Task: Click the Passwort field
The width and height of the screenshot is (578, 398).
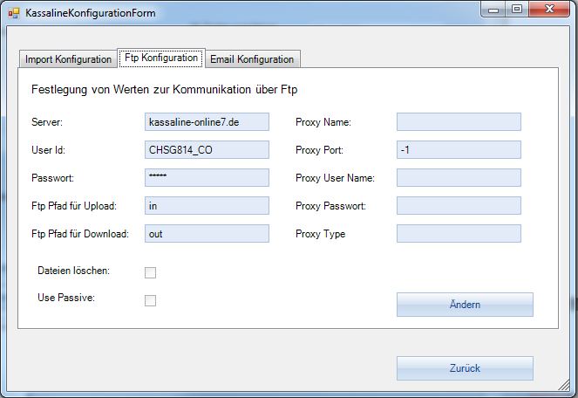Action: [207, 178]
